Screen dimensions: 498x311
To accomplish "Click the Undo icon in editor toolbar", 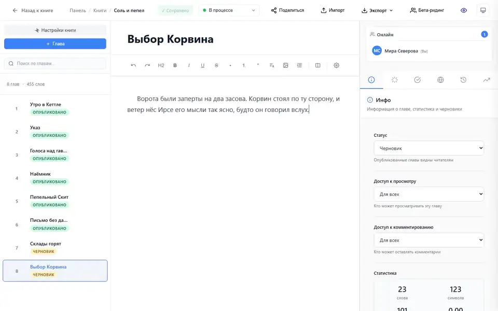I will tap(133, 65).
